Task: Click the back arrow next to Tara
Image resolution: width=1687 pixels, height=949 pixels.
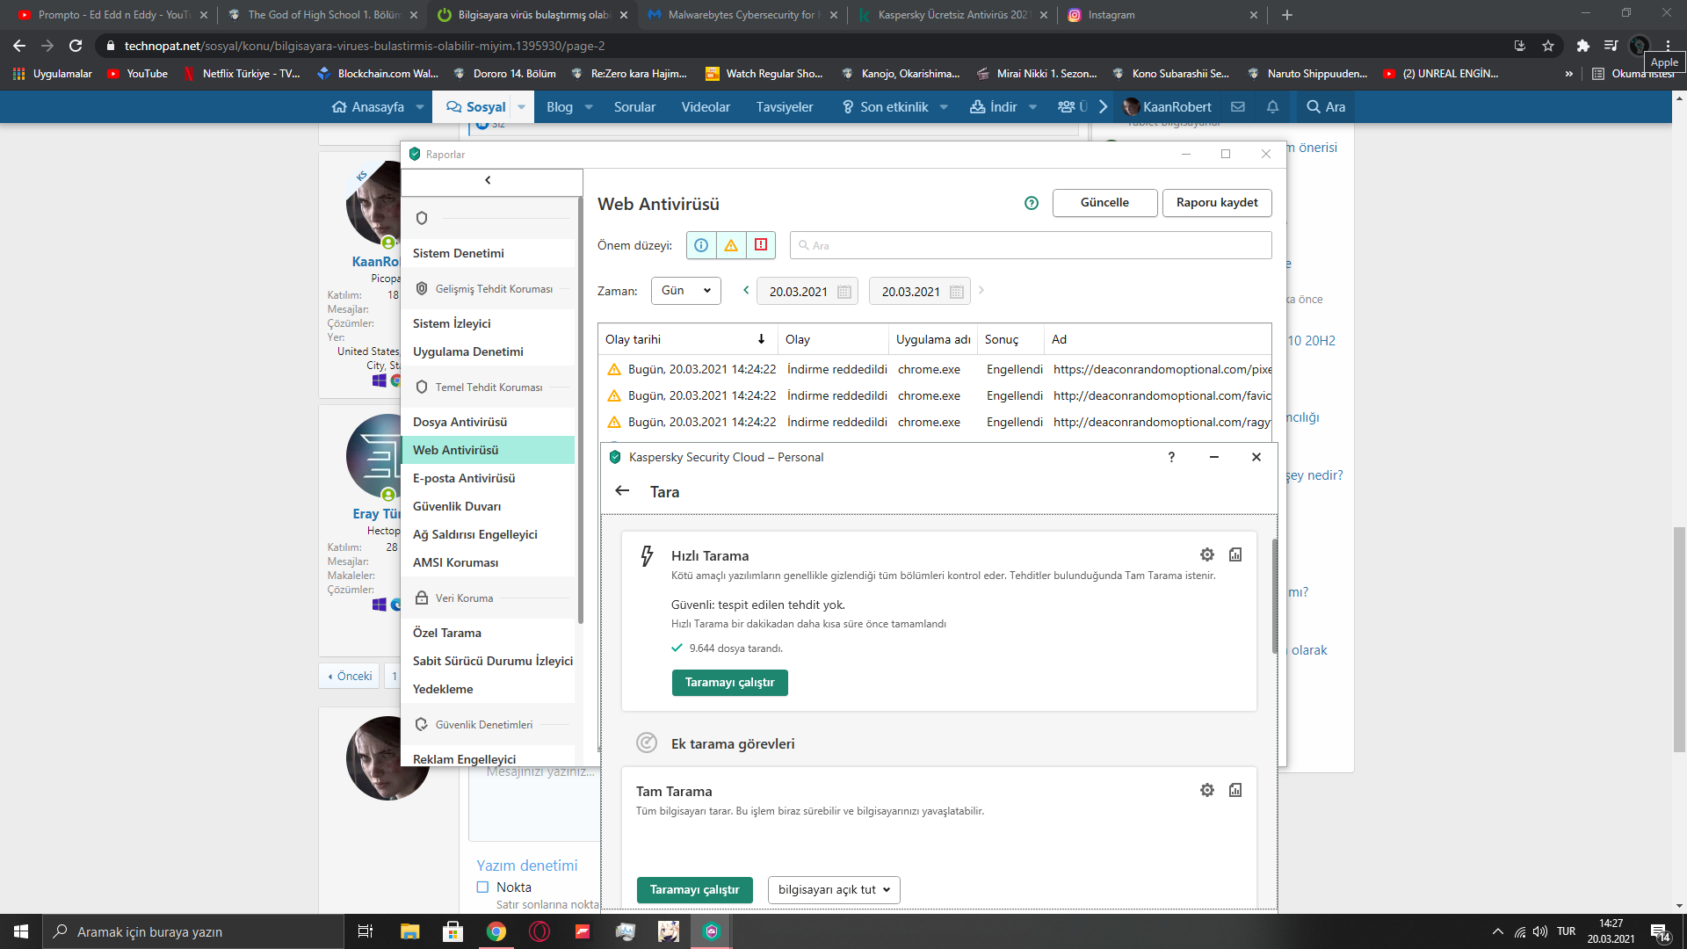Action: (x=622, y=491)
